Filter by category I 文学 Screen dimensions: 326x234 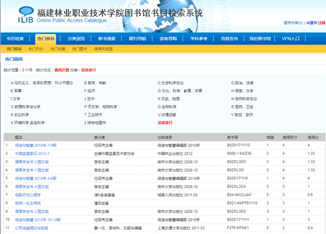click(x=15, y=99)
